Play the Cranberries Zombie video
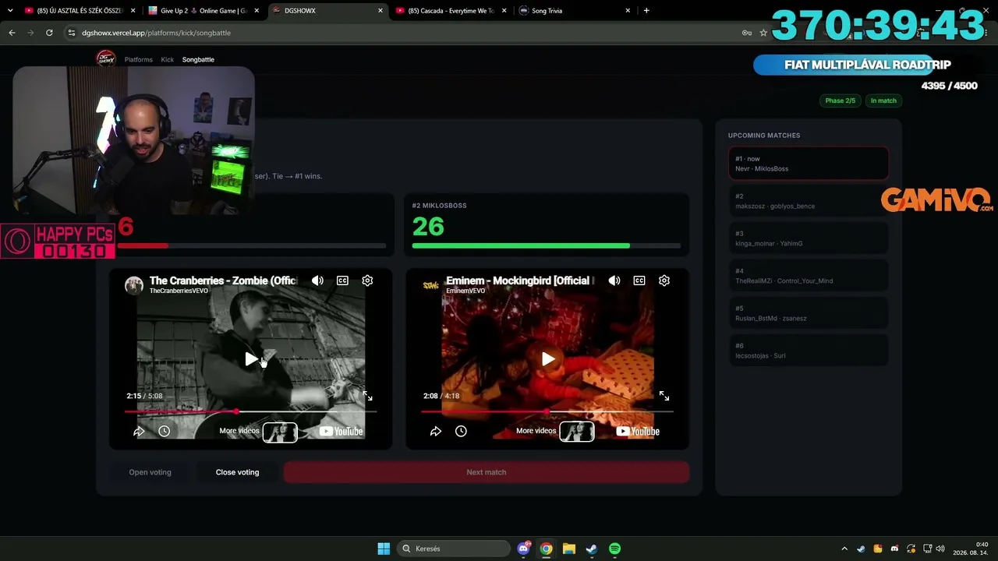 [x=250, y=359]
